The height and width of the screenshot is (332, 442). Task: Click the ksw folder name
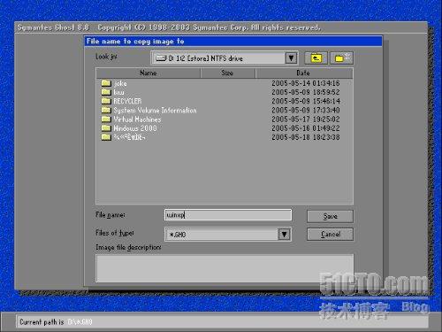tap(119, 92)
